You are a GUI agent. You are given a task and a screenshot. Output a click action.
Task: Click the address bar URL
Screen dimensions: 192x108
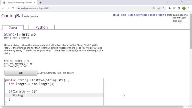pyautogui.click(x=35, y=8)
